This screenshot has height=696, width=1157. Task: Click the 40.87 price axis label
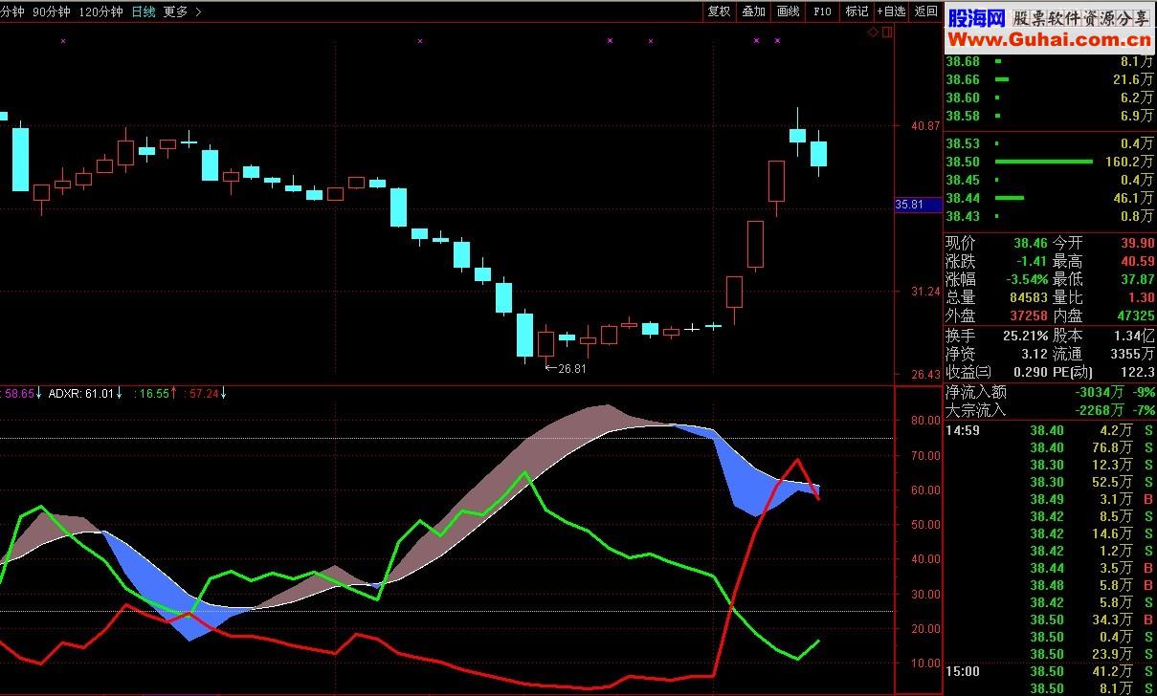[924, 126]
